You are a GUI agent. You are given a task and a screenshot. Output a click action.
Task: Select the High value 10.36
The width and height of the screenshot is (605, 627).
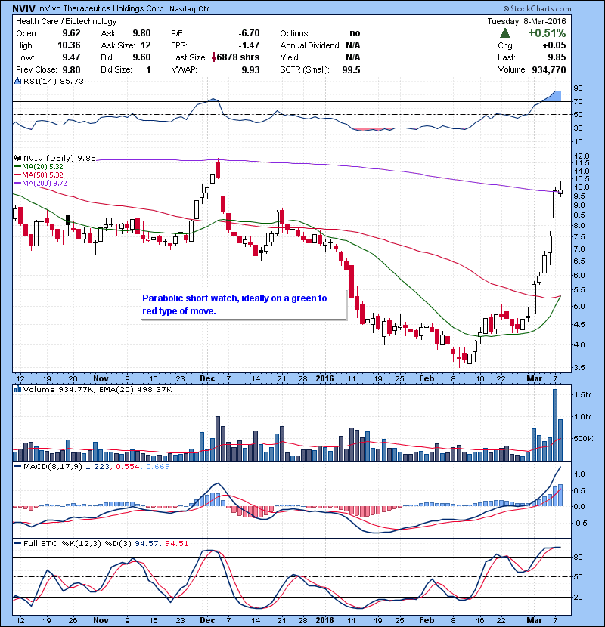point(69,45)
